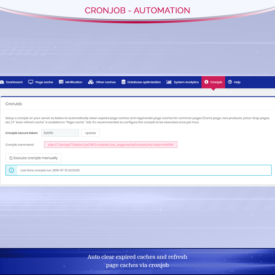Go to the Minification tab

tap(70, 82)
